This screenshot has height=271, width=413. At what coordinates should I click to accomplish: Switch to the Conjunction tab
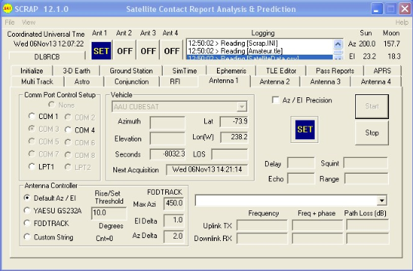pyautogui.click(x=131, y=82)
